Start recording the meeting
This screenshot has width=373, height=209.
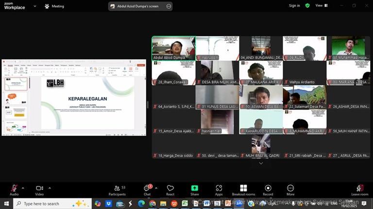[268, 189]
